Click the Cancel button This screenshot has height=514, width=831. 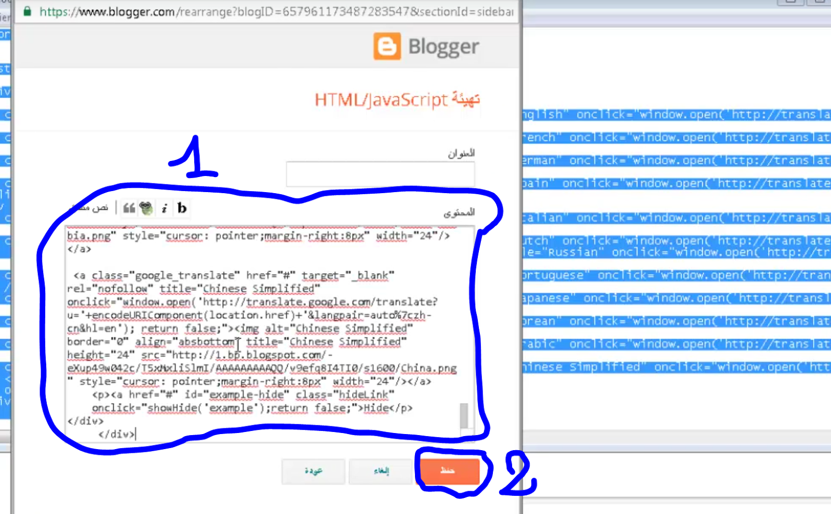point(381,471)
